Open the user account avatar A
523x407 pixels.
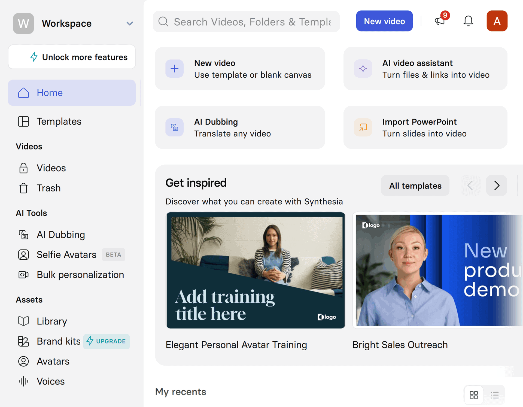pyautogui.click(x=497, y=21)
